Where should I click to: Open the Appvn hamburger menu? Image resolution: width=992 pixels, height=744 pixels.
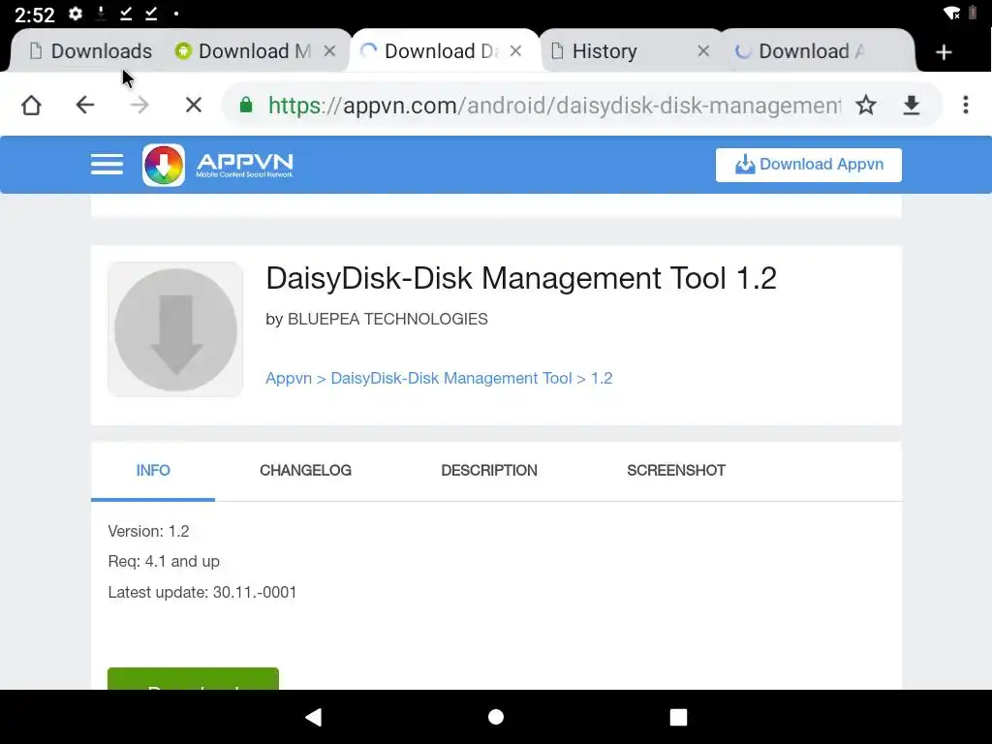pos(107,165)
